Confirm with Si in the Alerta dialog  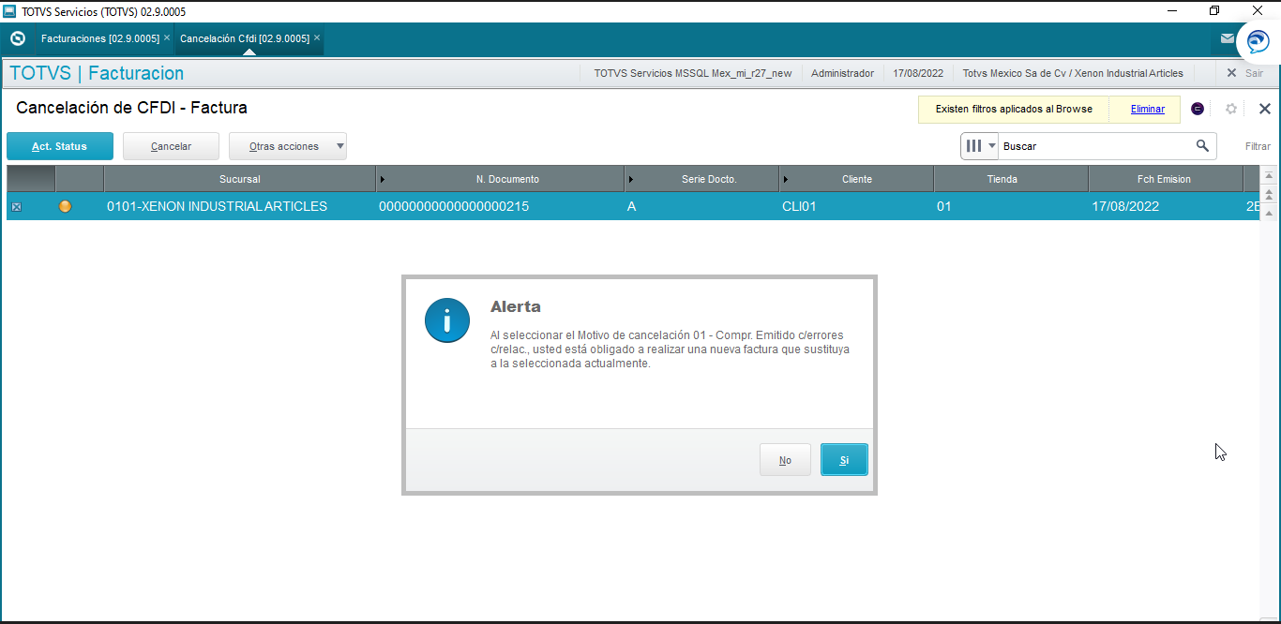[844, 460]
